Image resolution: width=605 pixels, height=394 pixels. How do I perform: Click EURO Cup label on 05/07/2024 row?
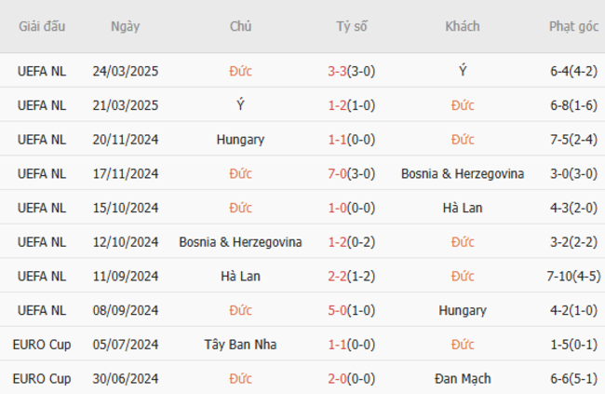coord(42,345)
